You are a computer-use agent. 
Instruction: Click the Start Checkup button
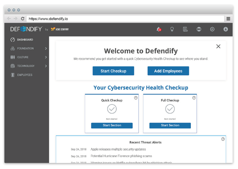point(113,71)
